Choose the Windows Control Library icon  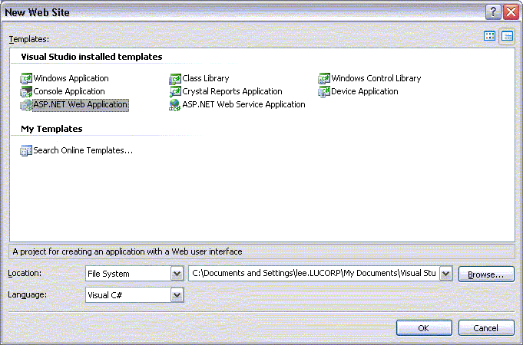click(324, 79)
